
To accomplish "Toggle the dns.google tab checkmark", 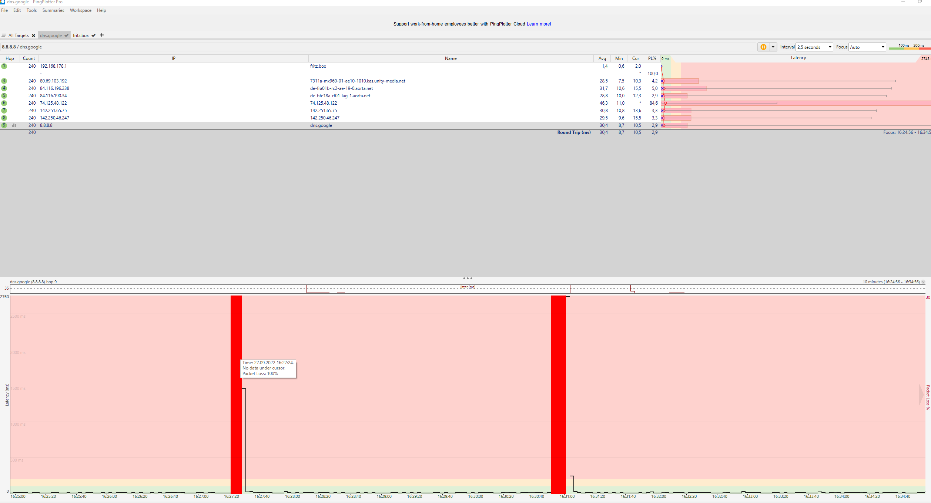I will (66, 36).
